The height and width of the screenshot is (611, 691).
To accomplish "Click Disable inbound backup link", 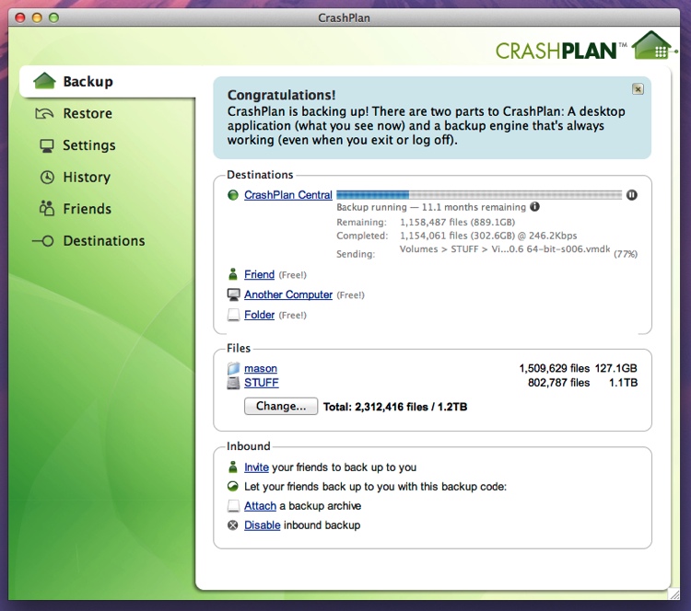I will (263, 525).
